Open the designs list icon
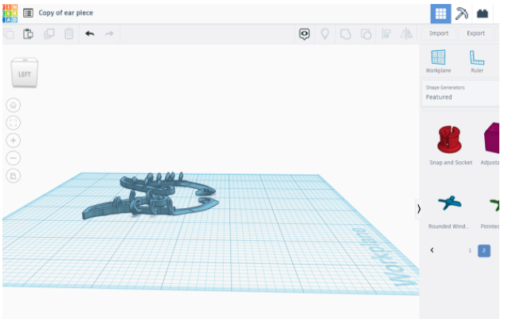 [x=28, y=13]
